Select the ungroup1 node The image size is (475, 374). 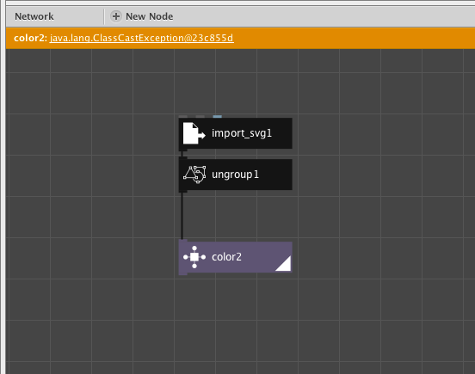(236, 175)
